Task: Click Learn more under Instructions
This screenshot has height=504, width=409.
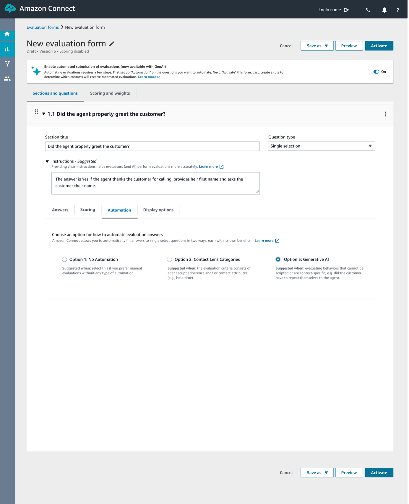Action: point(209,167)
